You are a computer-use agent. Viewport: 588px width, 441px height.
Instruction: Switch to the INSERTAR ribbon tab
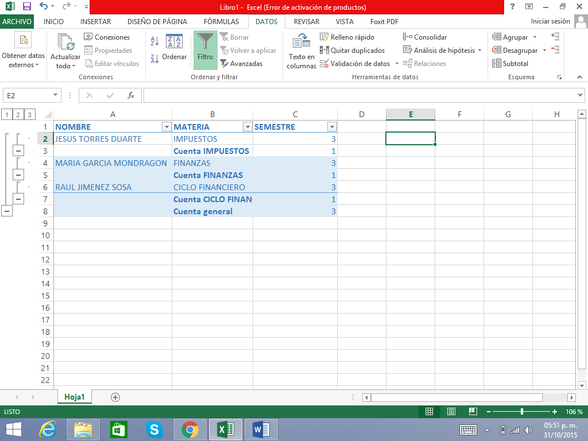click(x=95, y=22)
